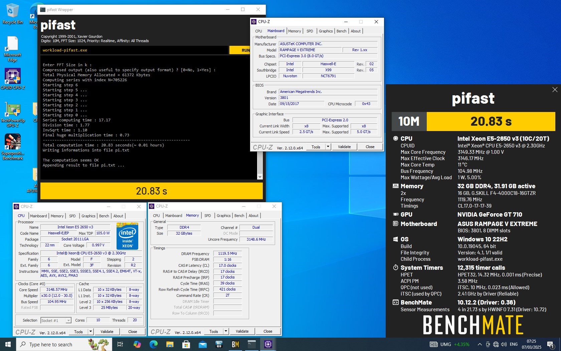The image size is (561, 351).
Task: Launch Edge from the taskbar
Action: tap(154, 344)
